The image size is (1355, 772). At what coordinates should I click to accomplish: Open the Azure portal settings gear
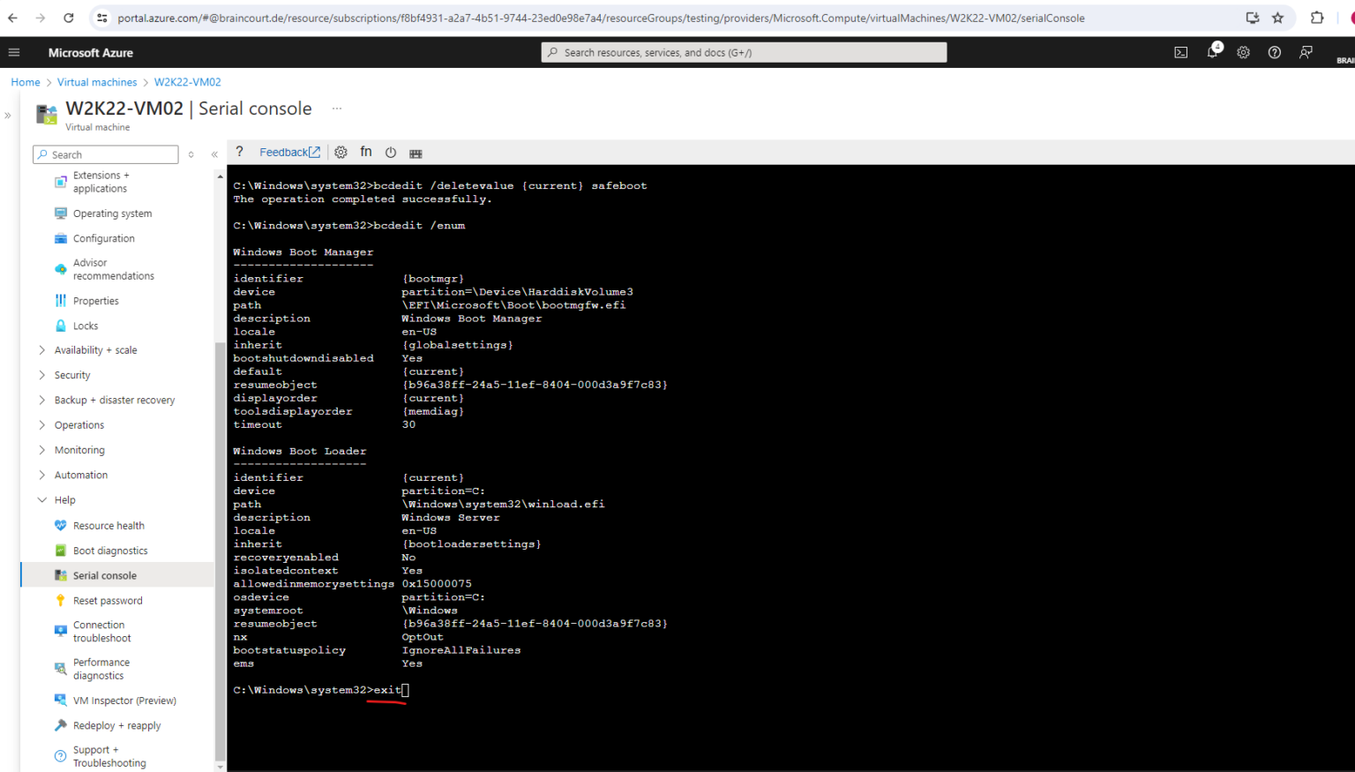point(1243,52)
